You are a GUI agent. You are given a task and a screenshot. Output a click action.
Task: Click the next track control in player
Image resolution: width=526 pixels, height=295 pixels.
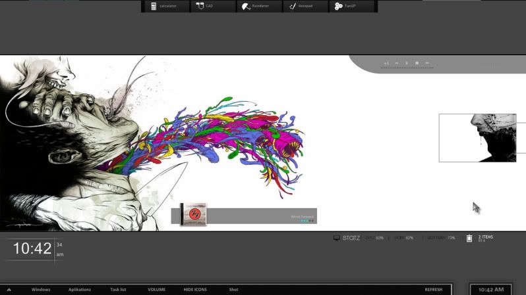[x=427, y=63]
